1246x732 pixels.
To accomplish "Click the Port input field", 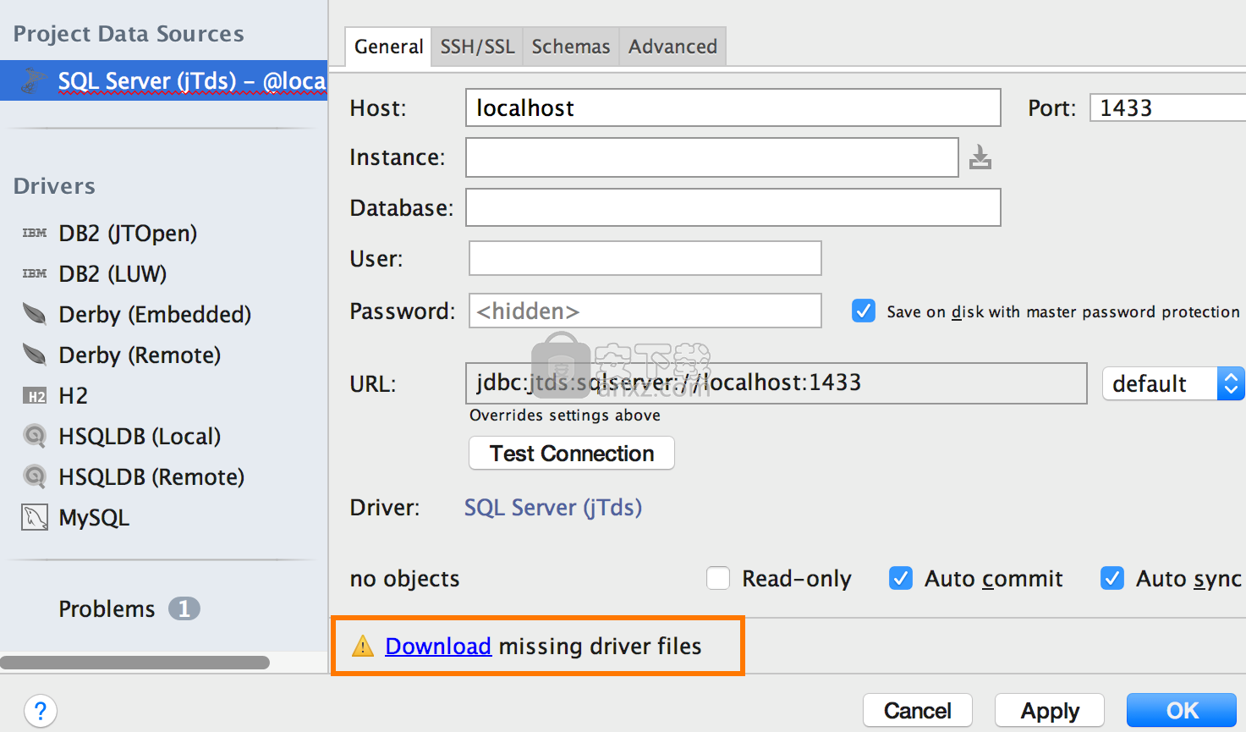I will (1168, 107).
